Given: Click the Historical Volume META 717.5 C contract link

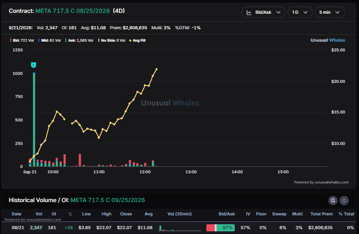Looking at the screenshot, I should (107, 200).
